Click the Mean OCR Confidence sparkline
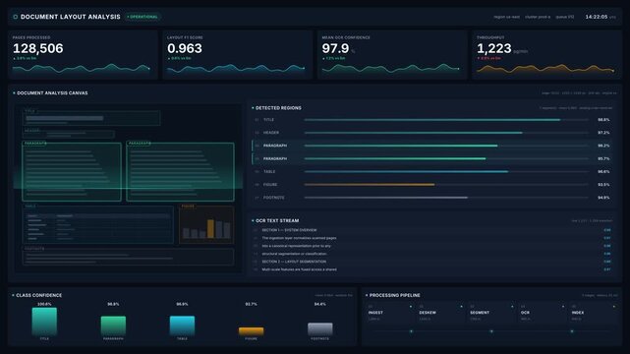This screenshot has width=630, height=354. (390, 69)
